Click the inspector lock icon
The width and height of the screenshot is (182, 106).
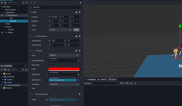coord(81,3)
